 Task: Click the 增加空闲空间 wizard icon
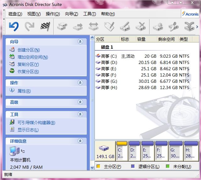tap(12, 56)
